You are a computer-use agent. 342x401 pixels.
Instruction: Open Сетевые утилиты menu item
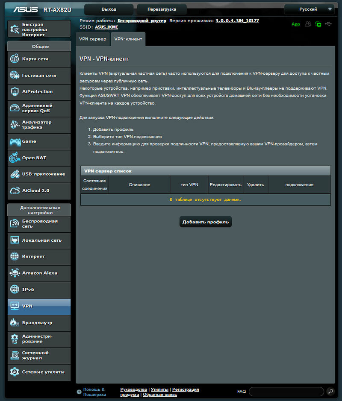(x=39, y=372)
